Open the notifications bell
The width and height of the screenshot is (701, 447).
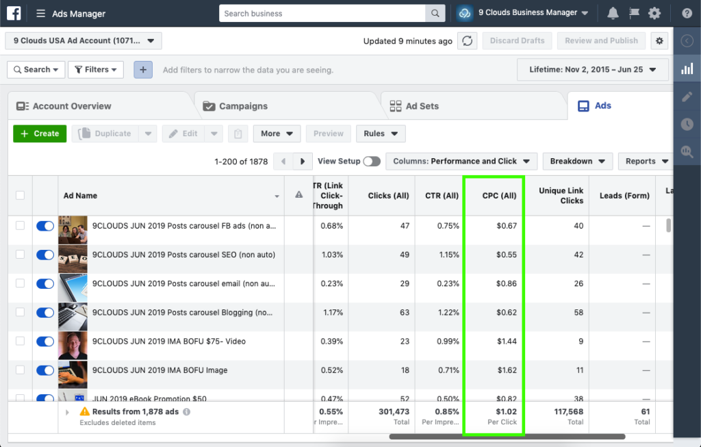point(613,14)
